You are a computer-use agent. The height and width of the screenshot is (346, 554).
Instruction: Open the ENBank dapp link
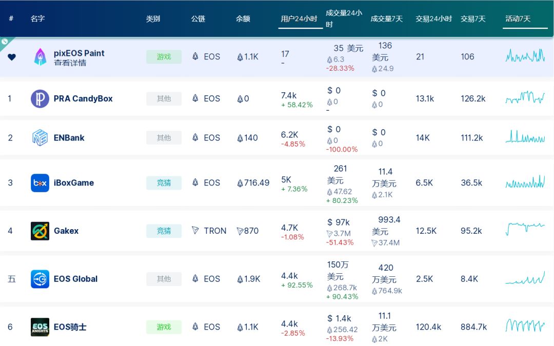click(x=69, y=138)
